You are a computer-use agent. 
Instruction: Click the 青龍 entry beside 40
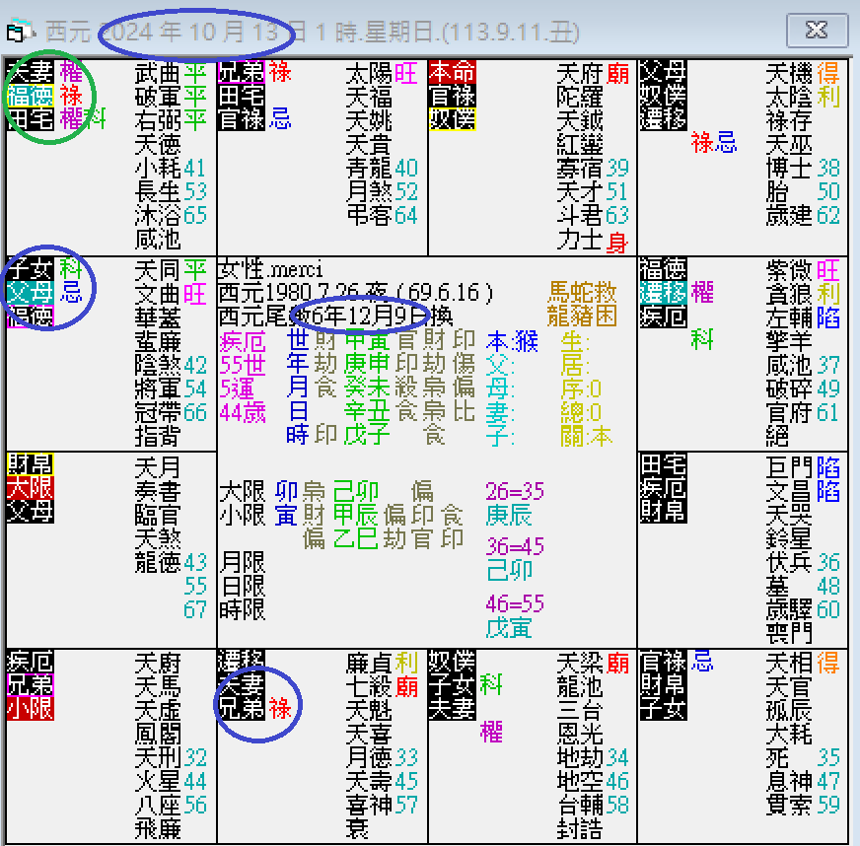pos(369,168)
